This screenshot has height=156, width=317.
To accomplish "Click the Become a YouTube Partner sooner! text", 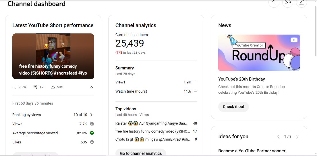I will point(252,151).
